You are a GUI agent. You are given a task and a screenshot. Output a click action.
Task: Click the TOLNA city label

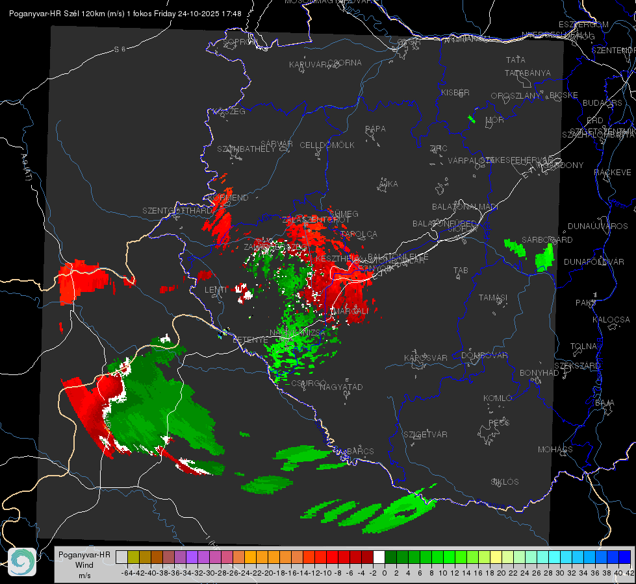(x=583, y=347)
